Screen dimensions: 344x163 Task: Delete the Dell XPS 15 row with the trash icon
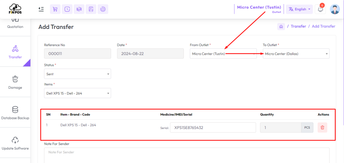tap(322, 127)
